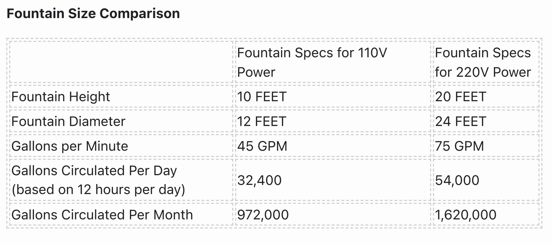Click the 10 FEET height cell
The width and height of the screenshot is (552, 243).
tap(262, 97)
